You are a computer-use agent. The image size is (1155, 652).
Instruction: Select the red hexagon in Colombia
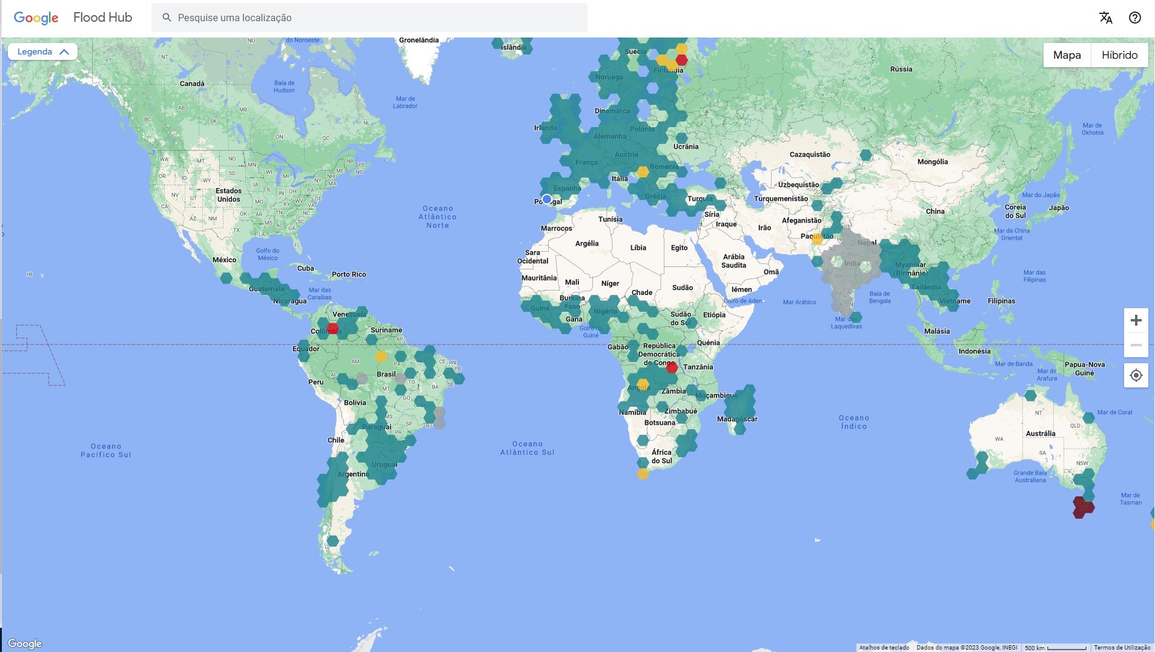click(333, 329)
